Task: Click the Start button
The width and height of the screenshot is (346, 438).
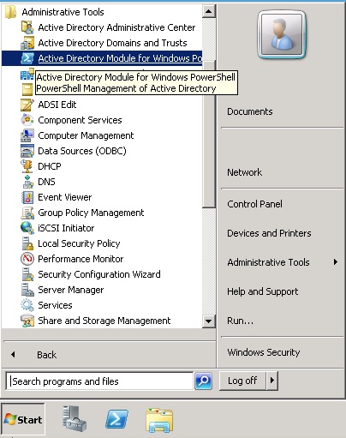Action: coord(23,419)
